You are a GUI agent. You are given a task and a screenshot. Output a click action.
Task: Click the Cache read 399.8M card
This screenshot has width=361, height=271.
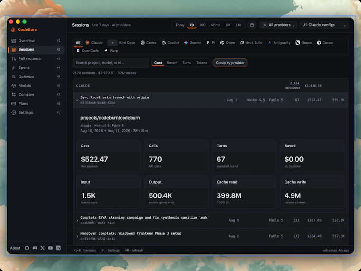(244, 192)
